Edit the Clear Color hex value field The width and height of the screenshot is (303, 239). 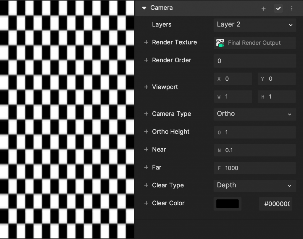coord(275,204)
